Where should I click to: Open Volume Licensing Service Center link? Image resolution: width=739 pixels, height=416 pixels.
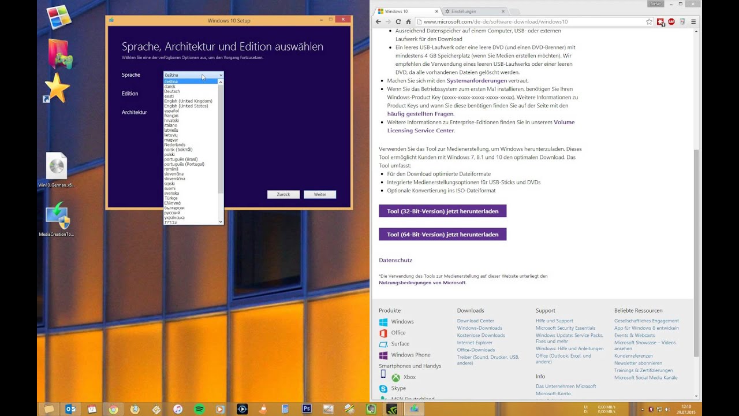coord(481,127)
